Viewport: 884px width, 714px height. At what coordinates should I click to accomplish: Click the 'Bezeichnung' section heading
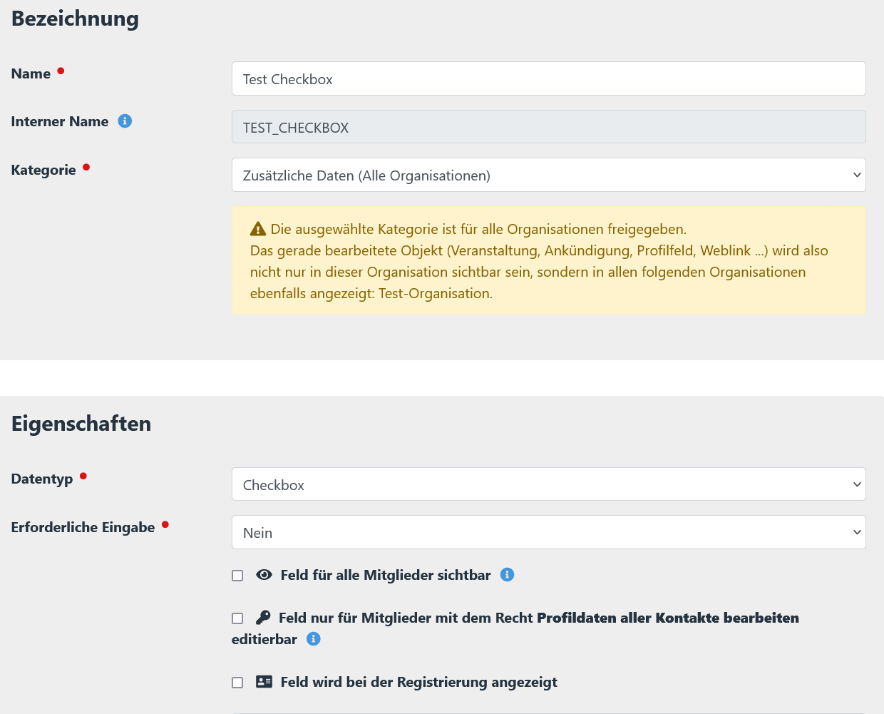[x=75, y=19]
